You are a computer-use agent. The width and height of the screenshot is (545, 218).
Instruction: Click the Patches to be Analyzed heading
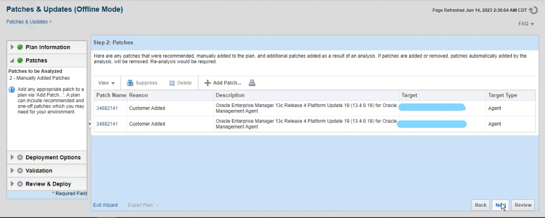tap(30, 71)
